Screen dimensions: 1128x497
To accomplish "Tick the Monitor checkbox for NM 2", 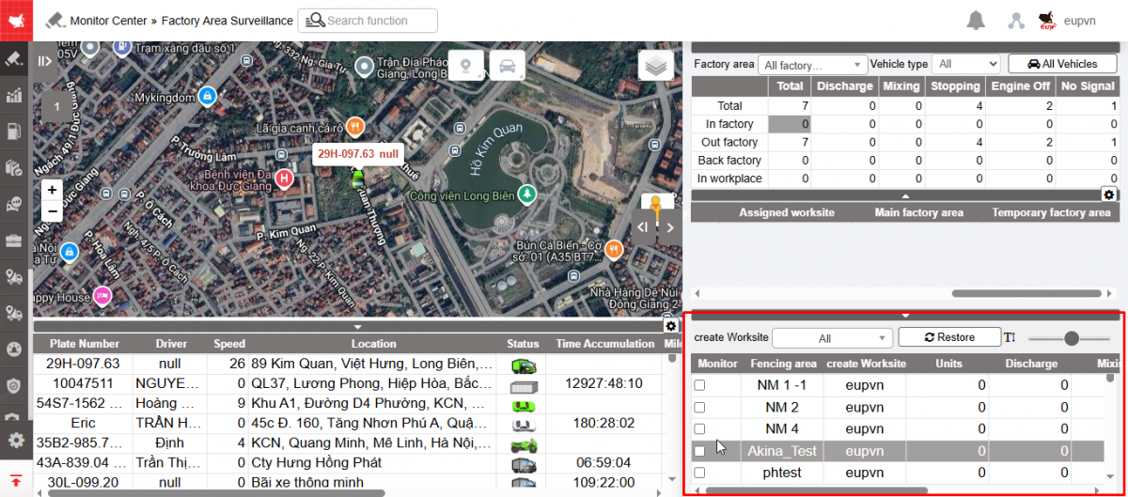I will [x=699, y=407].
